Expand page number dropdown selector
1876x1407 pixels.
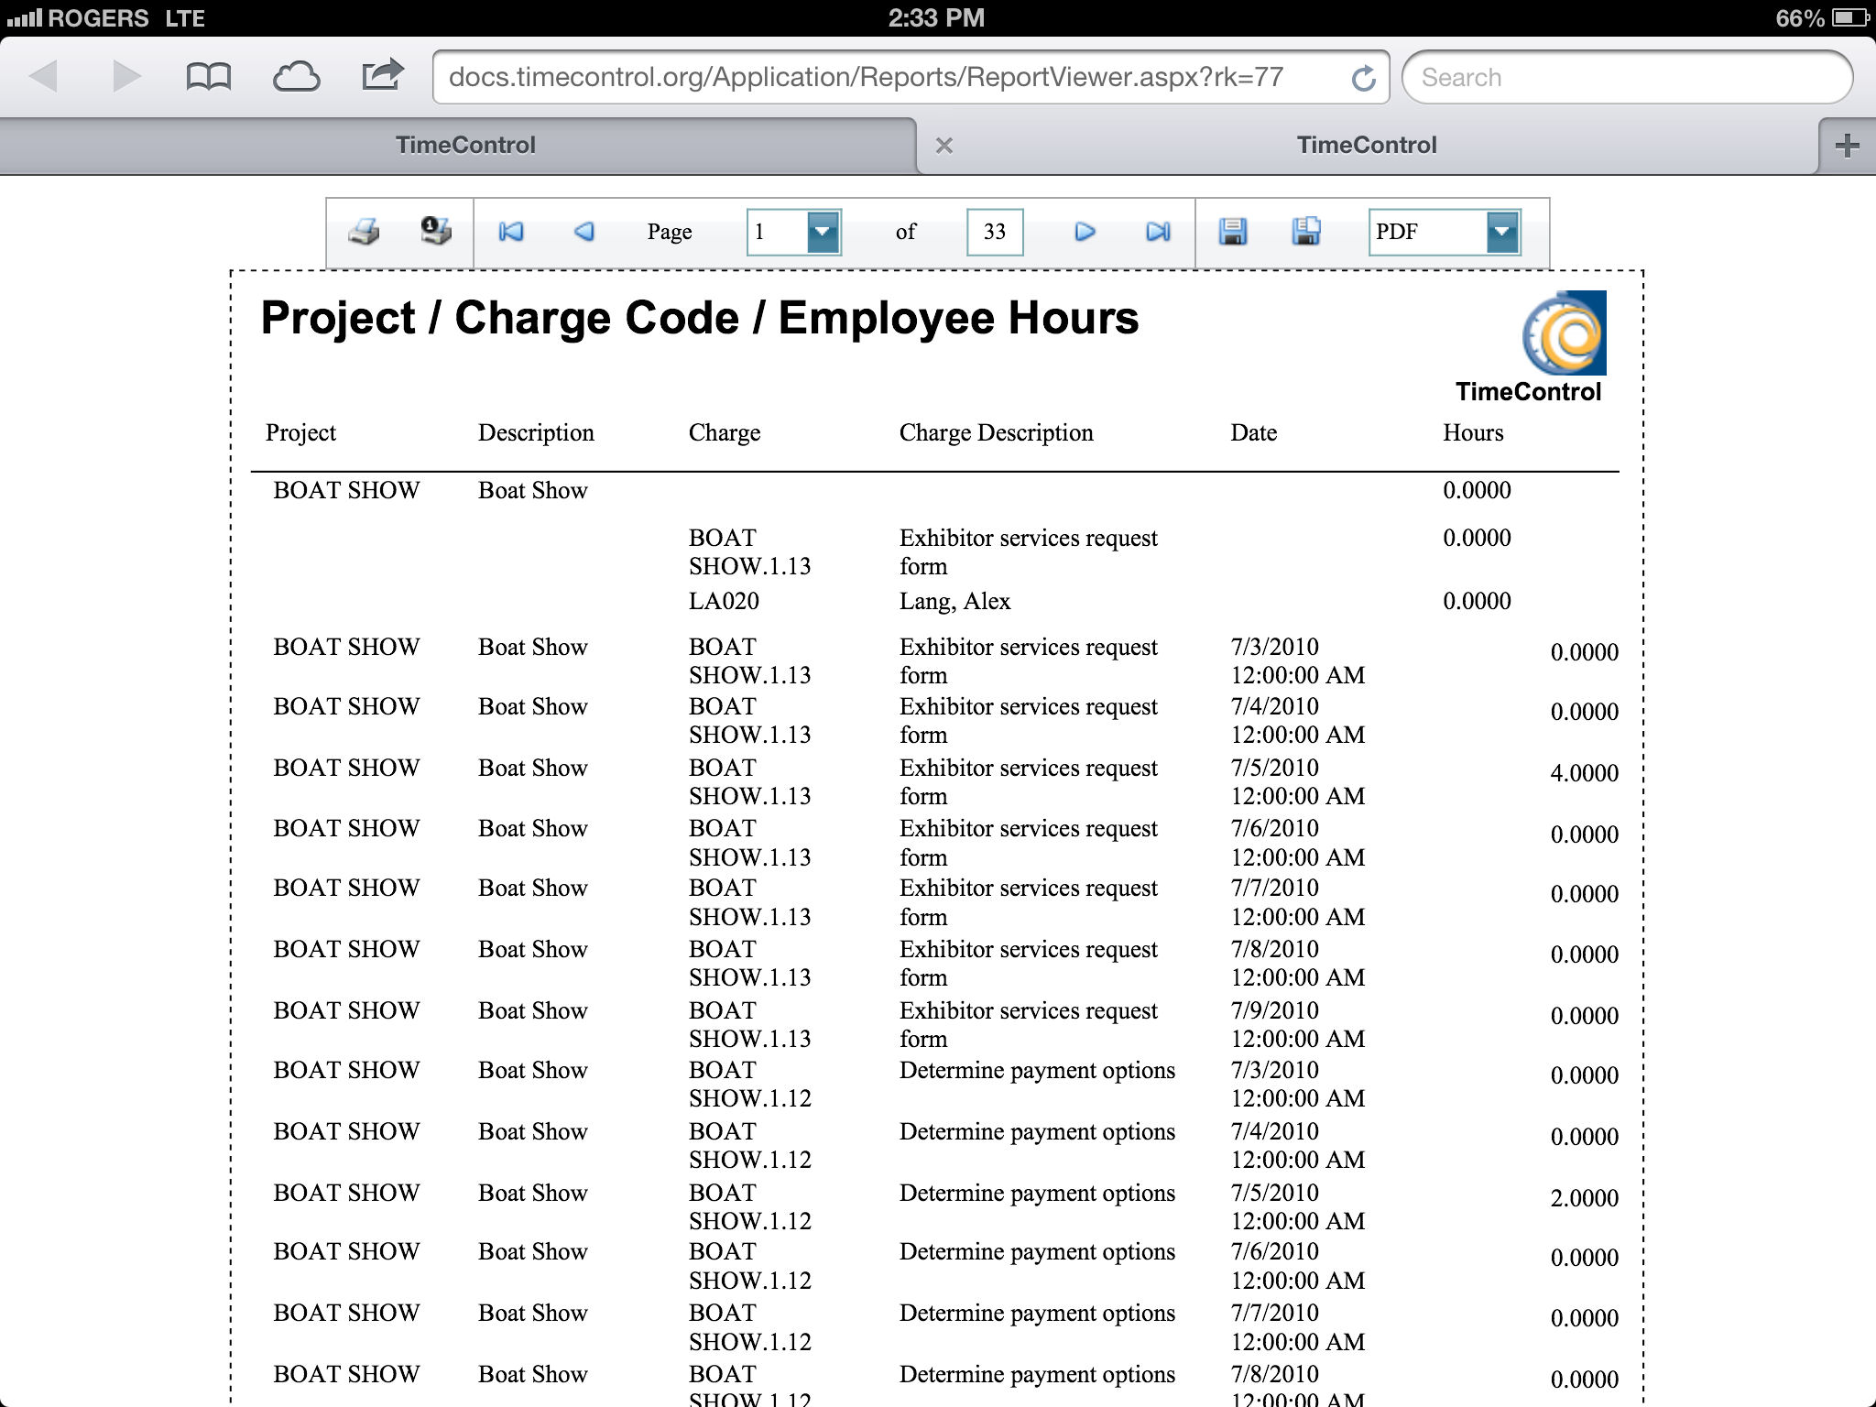click(822, 231)
